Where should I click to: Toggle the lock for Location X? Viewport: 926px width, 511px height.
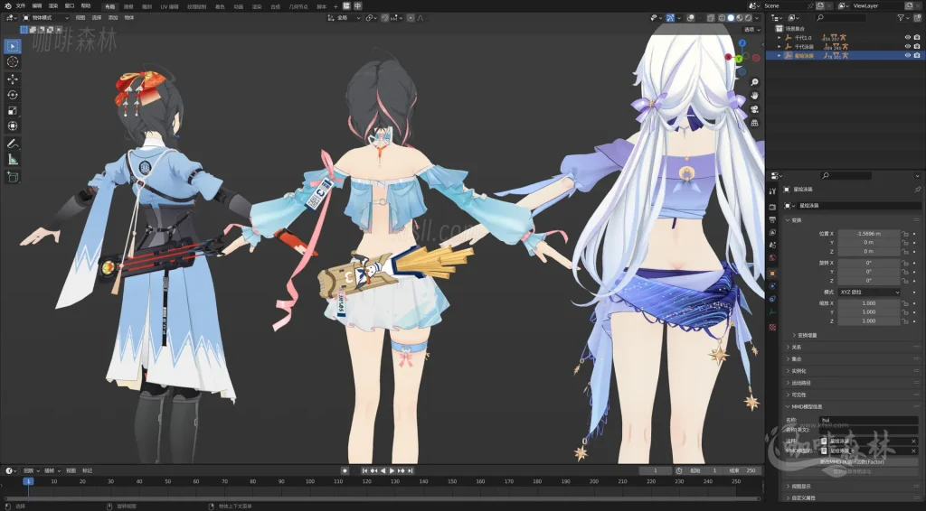904,234
